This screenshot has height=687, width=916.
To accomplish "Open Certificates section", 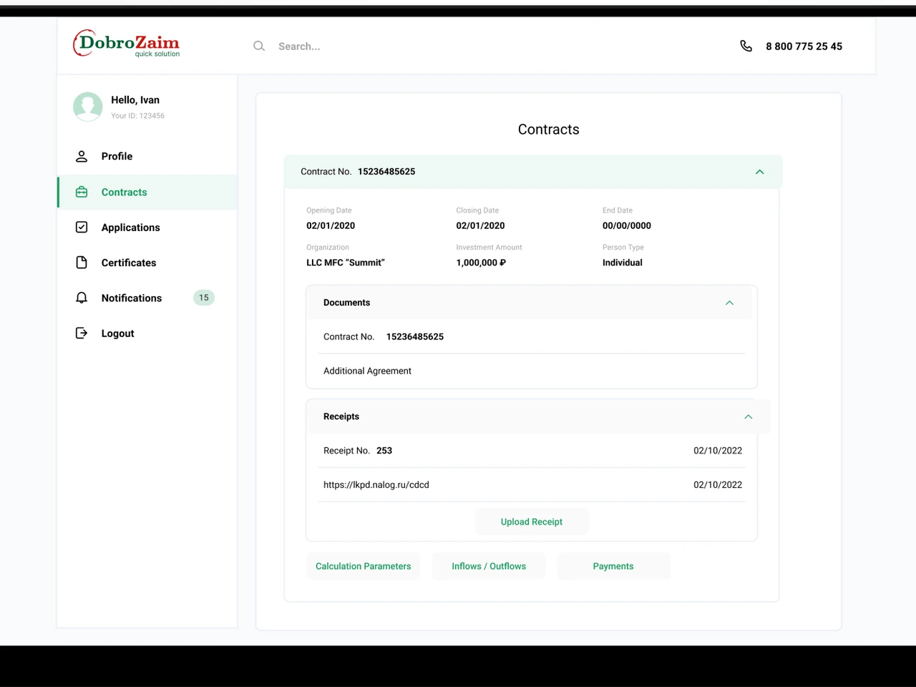I will coord(147,263).
